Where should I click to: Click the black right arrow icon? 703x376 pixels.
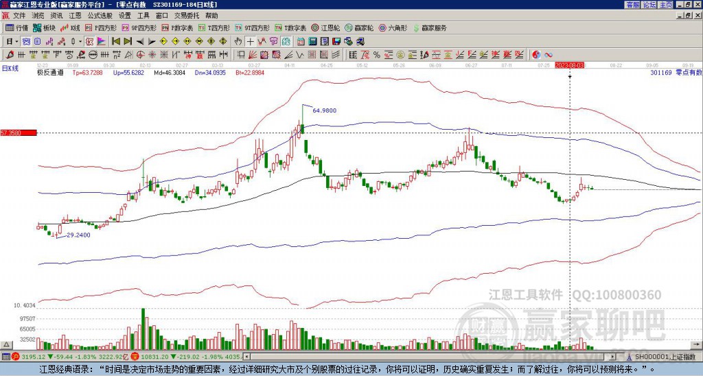[x=152, y=42]
